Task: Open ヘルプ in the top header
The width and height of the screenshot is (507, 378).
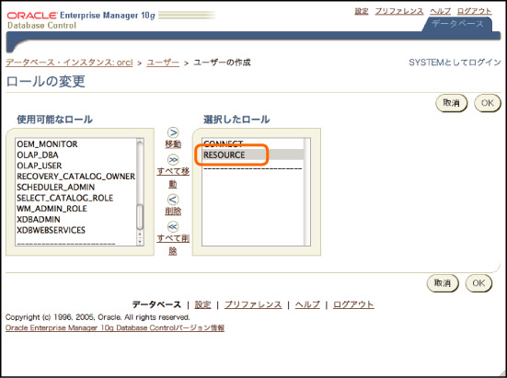Action: (440, 11)
